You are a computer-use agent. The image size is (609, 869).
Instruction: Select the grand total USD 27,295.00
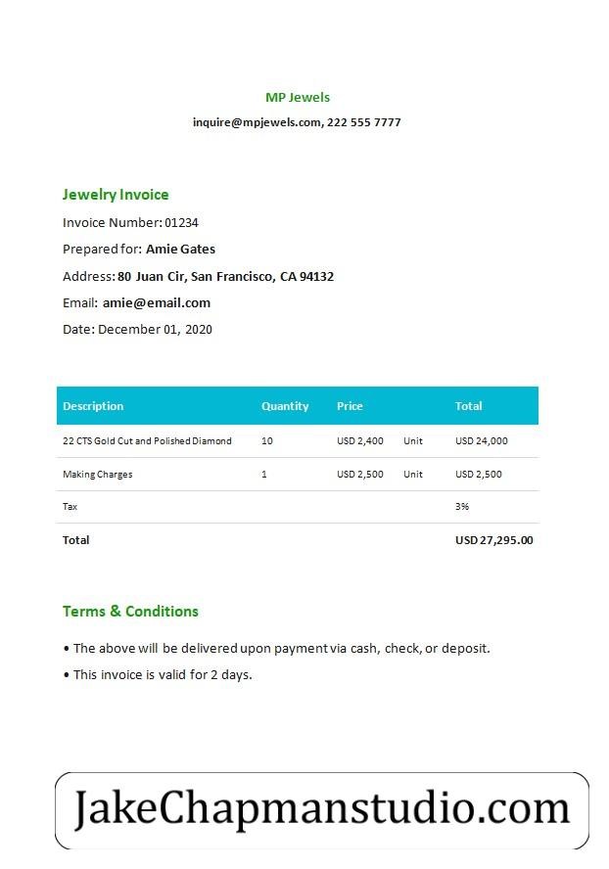click(494, 540)
